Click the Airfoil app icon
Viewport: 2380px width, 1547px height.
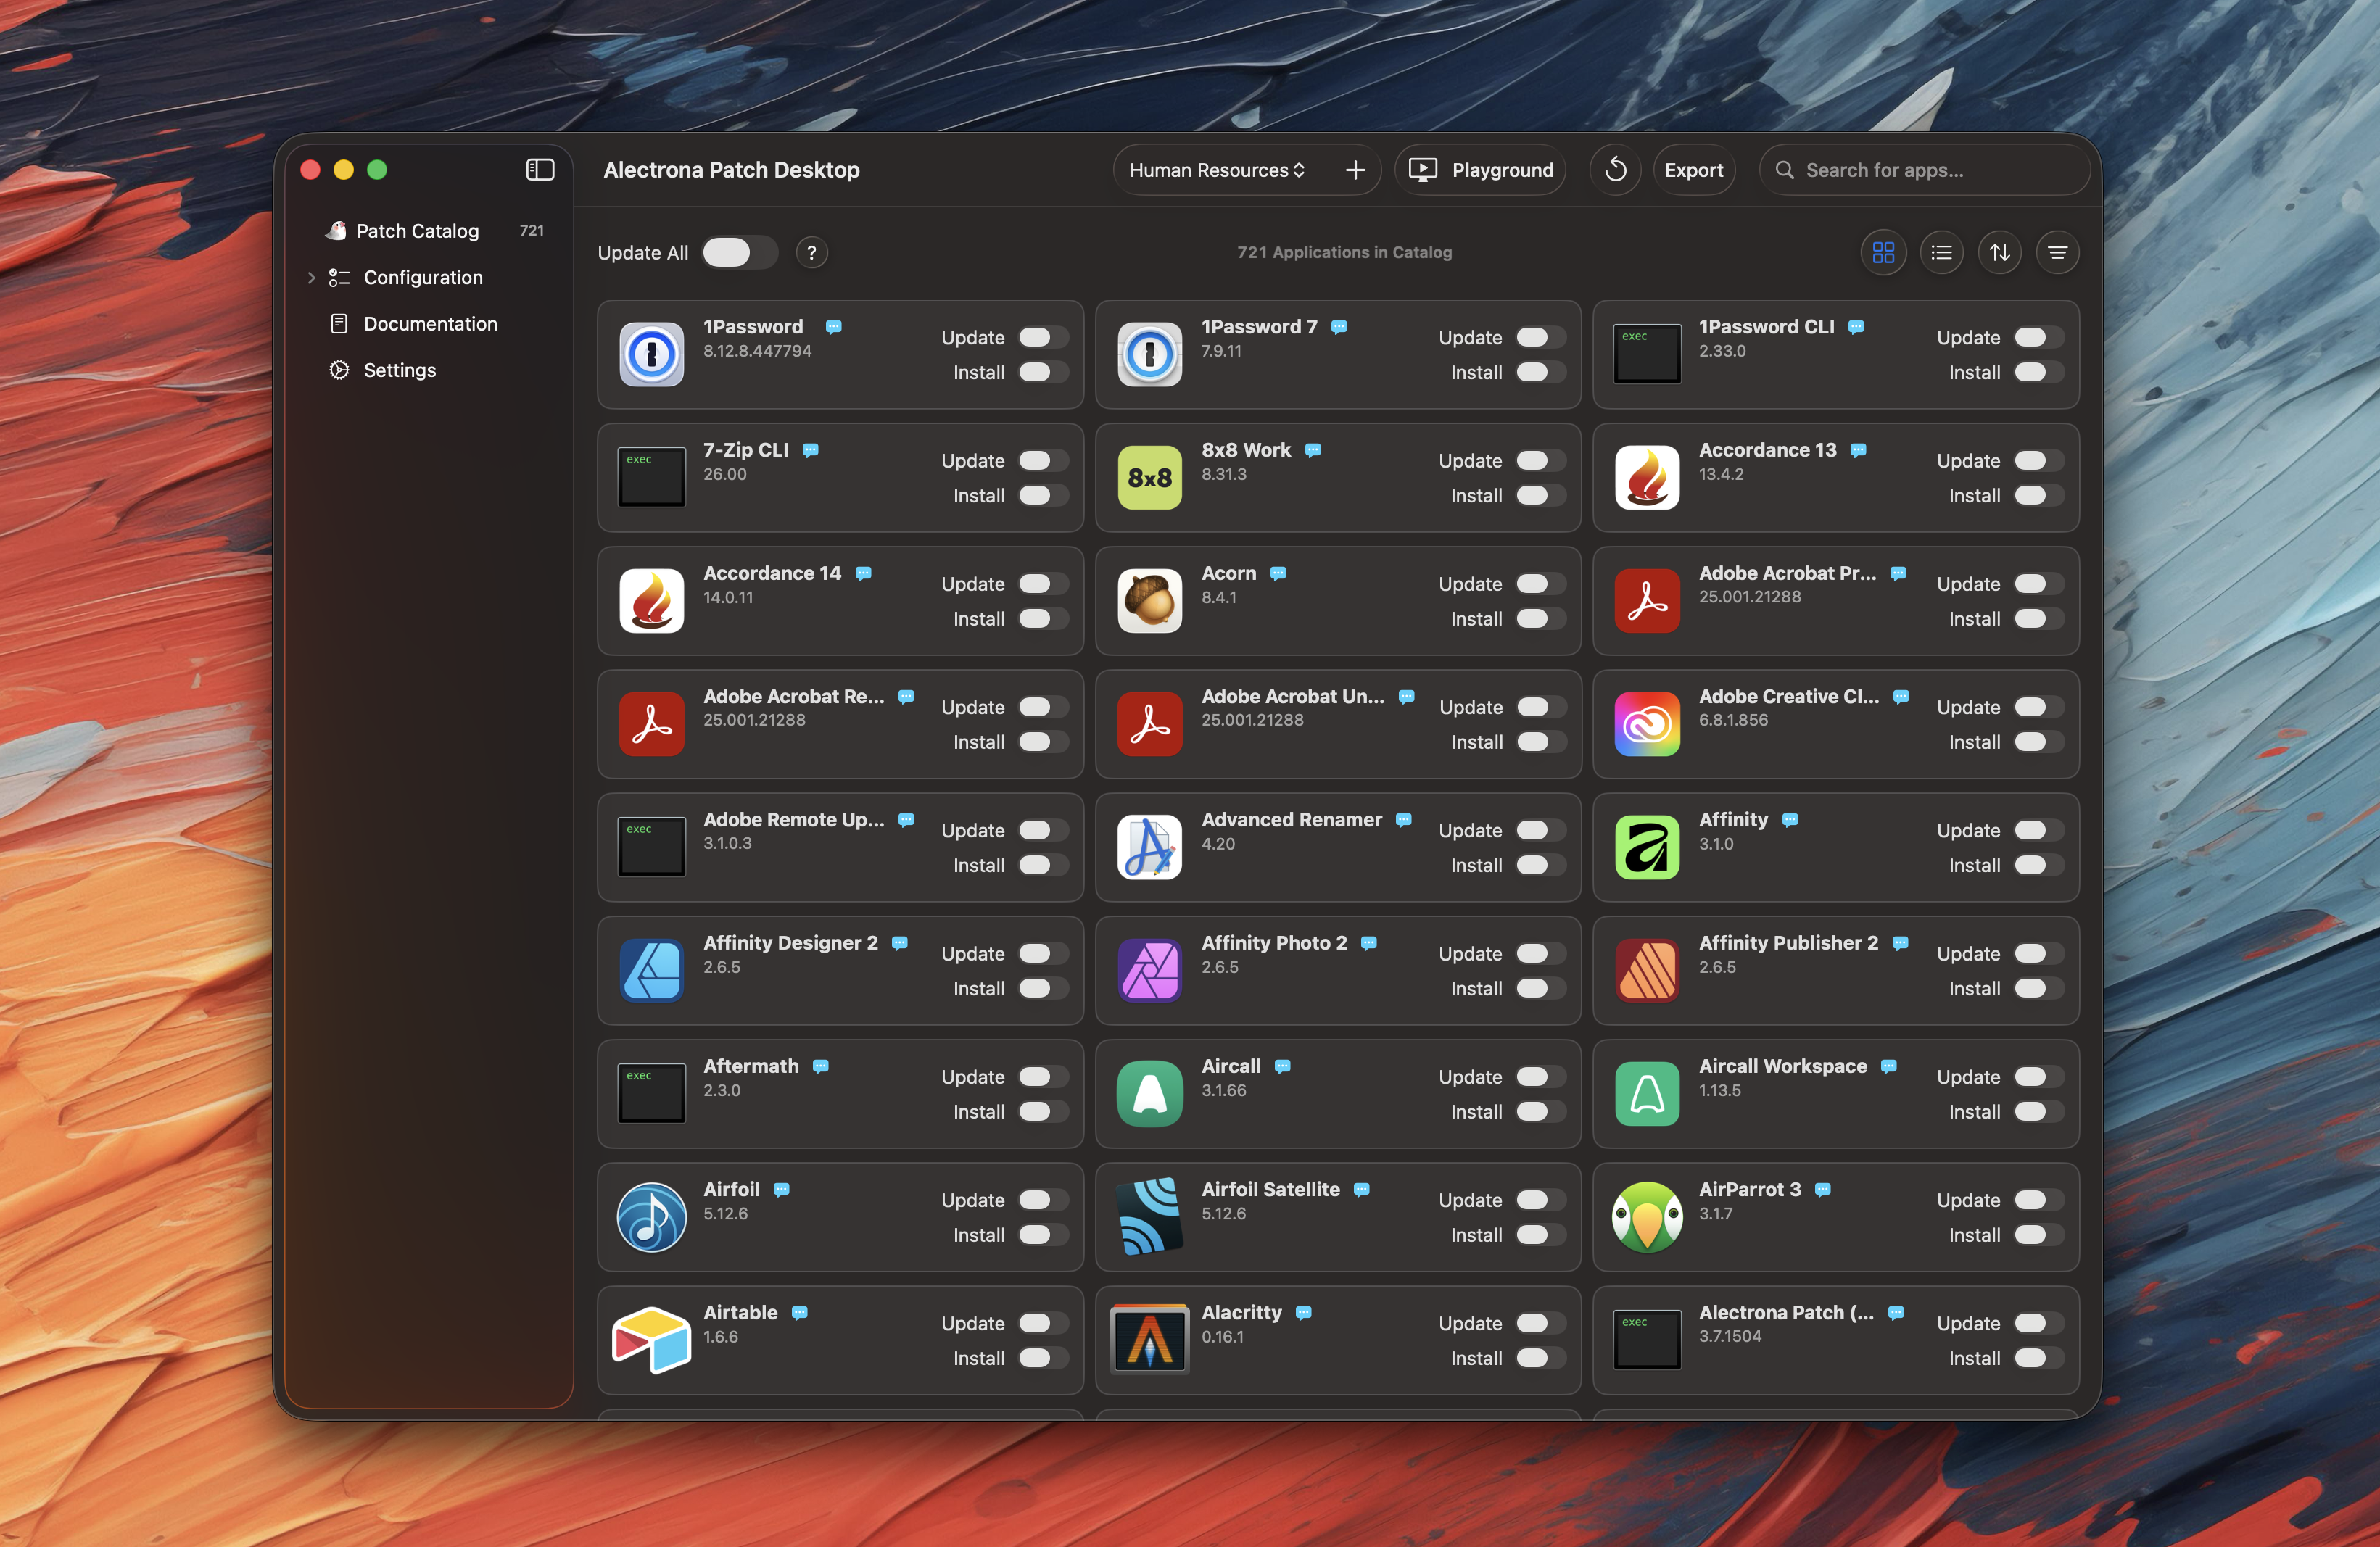[x=651, y=1217]
